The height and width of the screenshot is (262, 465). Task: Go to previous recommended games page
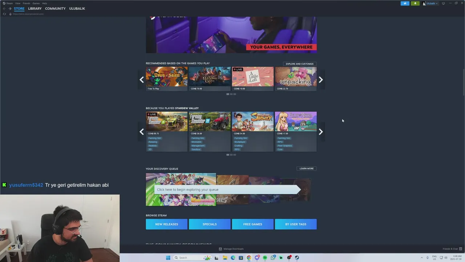142,80
